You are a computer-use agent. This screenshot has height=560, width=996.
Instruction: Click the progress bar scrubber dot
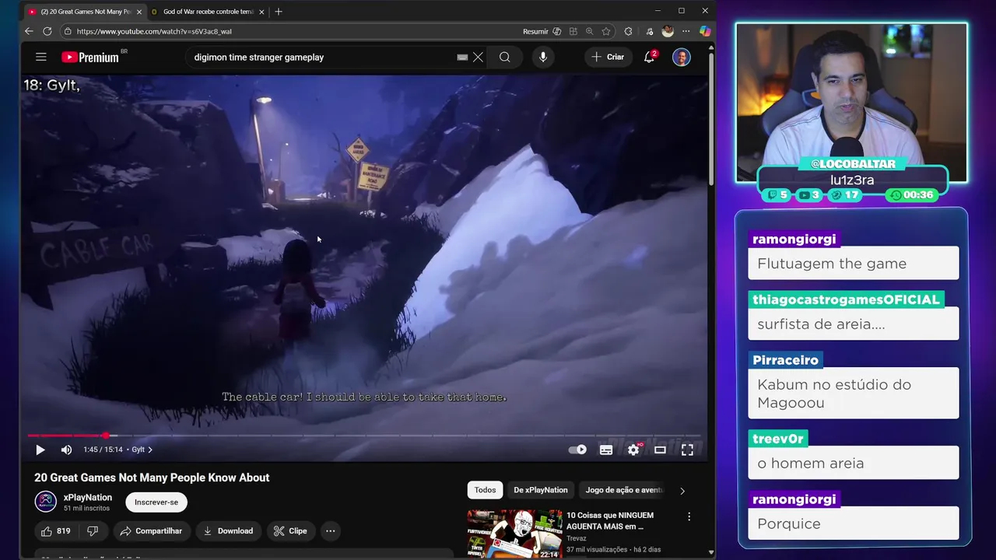coord(105,436)
